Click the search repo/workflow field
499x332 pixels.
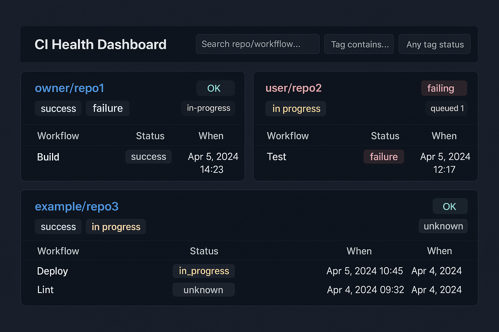(257, 44)
